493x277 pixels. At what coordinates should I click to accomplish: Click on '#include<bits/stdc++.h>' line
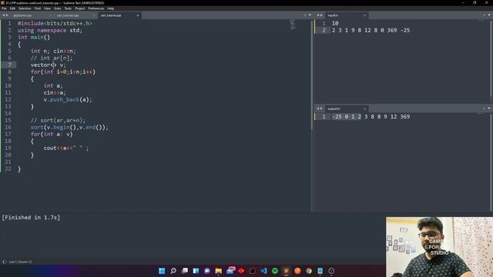click(55, 23)
